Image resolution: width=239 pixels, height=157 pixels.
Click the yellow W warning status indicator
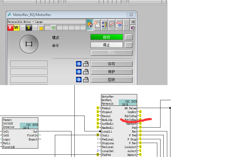(x=16, y=28)
